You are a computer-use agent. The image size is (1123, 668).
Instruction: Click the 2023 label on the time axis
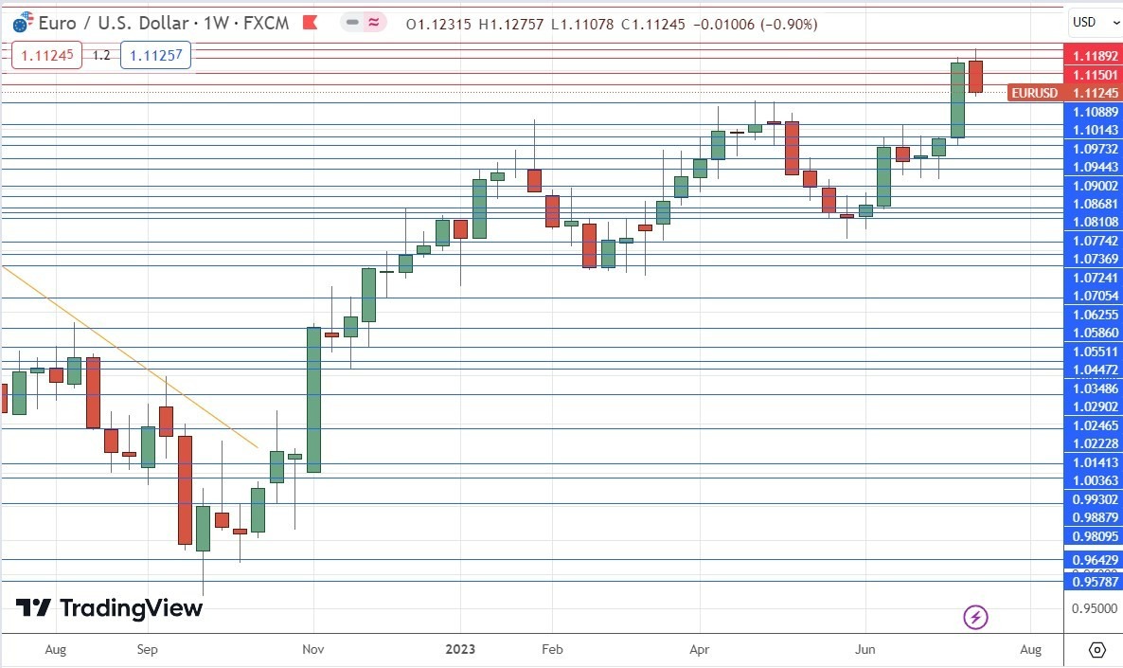[460, 650]
